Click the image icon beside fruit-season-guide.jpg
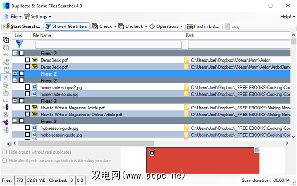297x186 pixels. (x=34, y=128)
